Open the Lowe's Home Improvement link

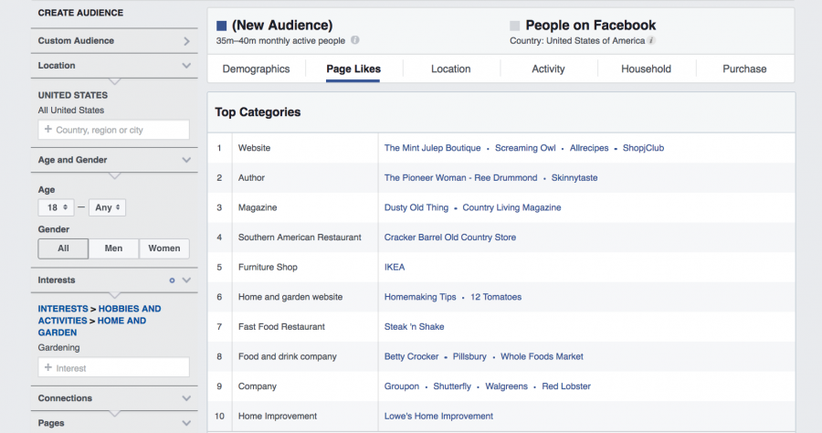pos(438,417)
